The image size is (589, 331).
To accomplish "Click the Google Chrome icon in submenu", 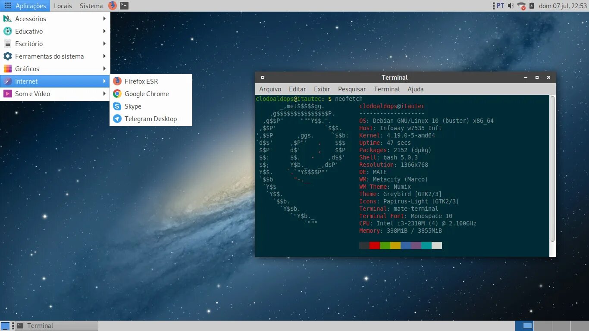I will click(x=117, y=94).
